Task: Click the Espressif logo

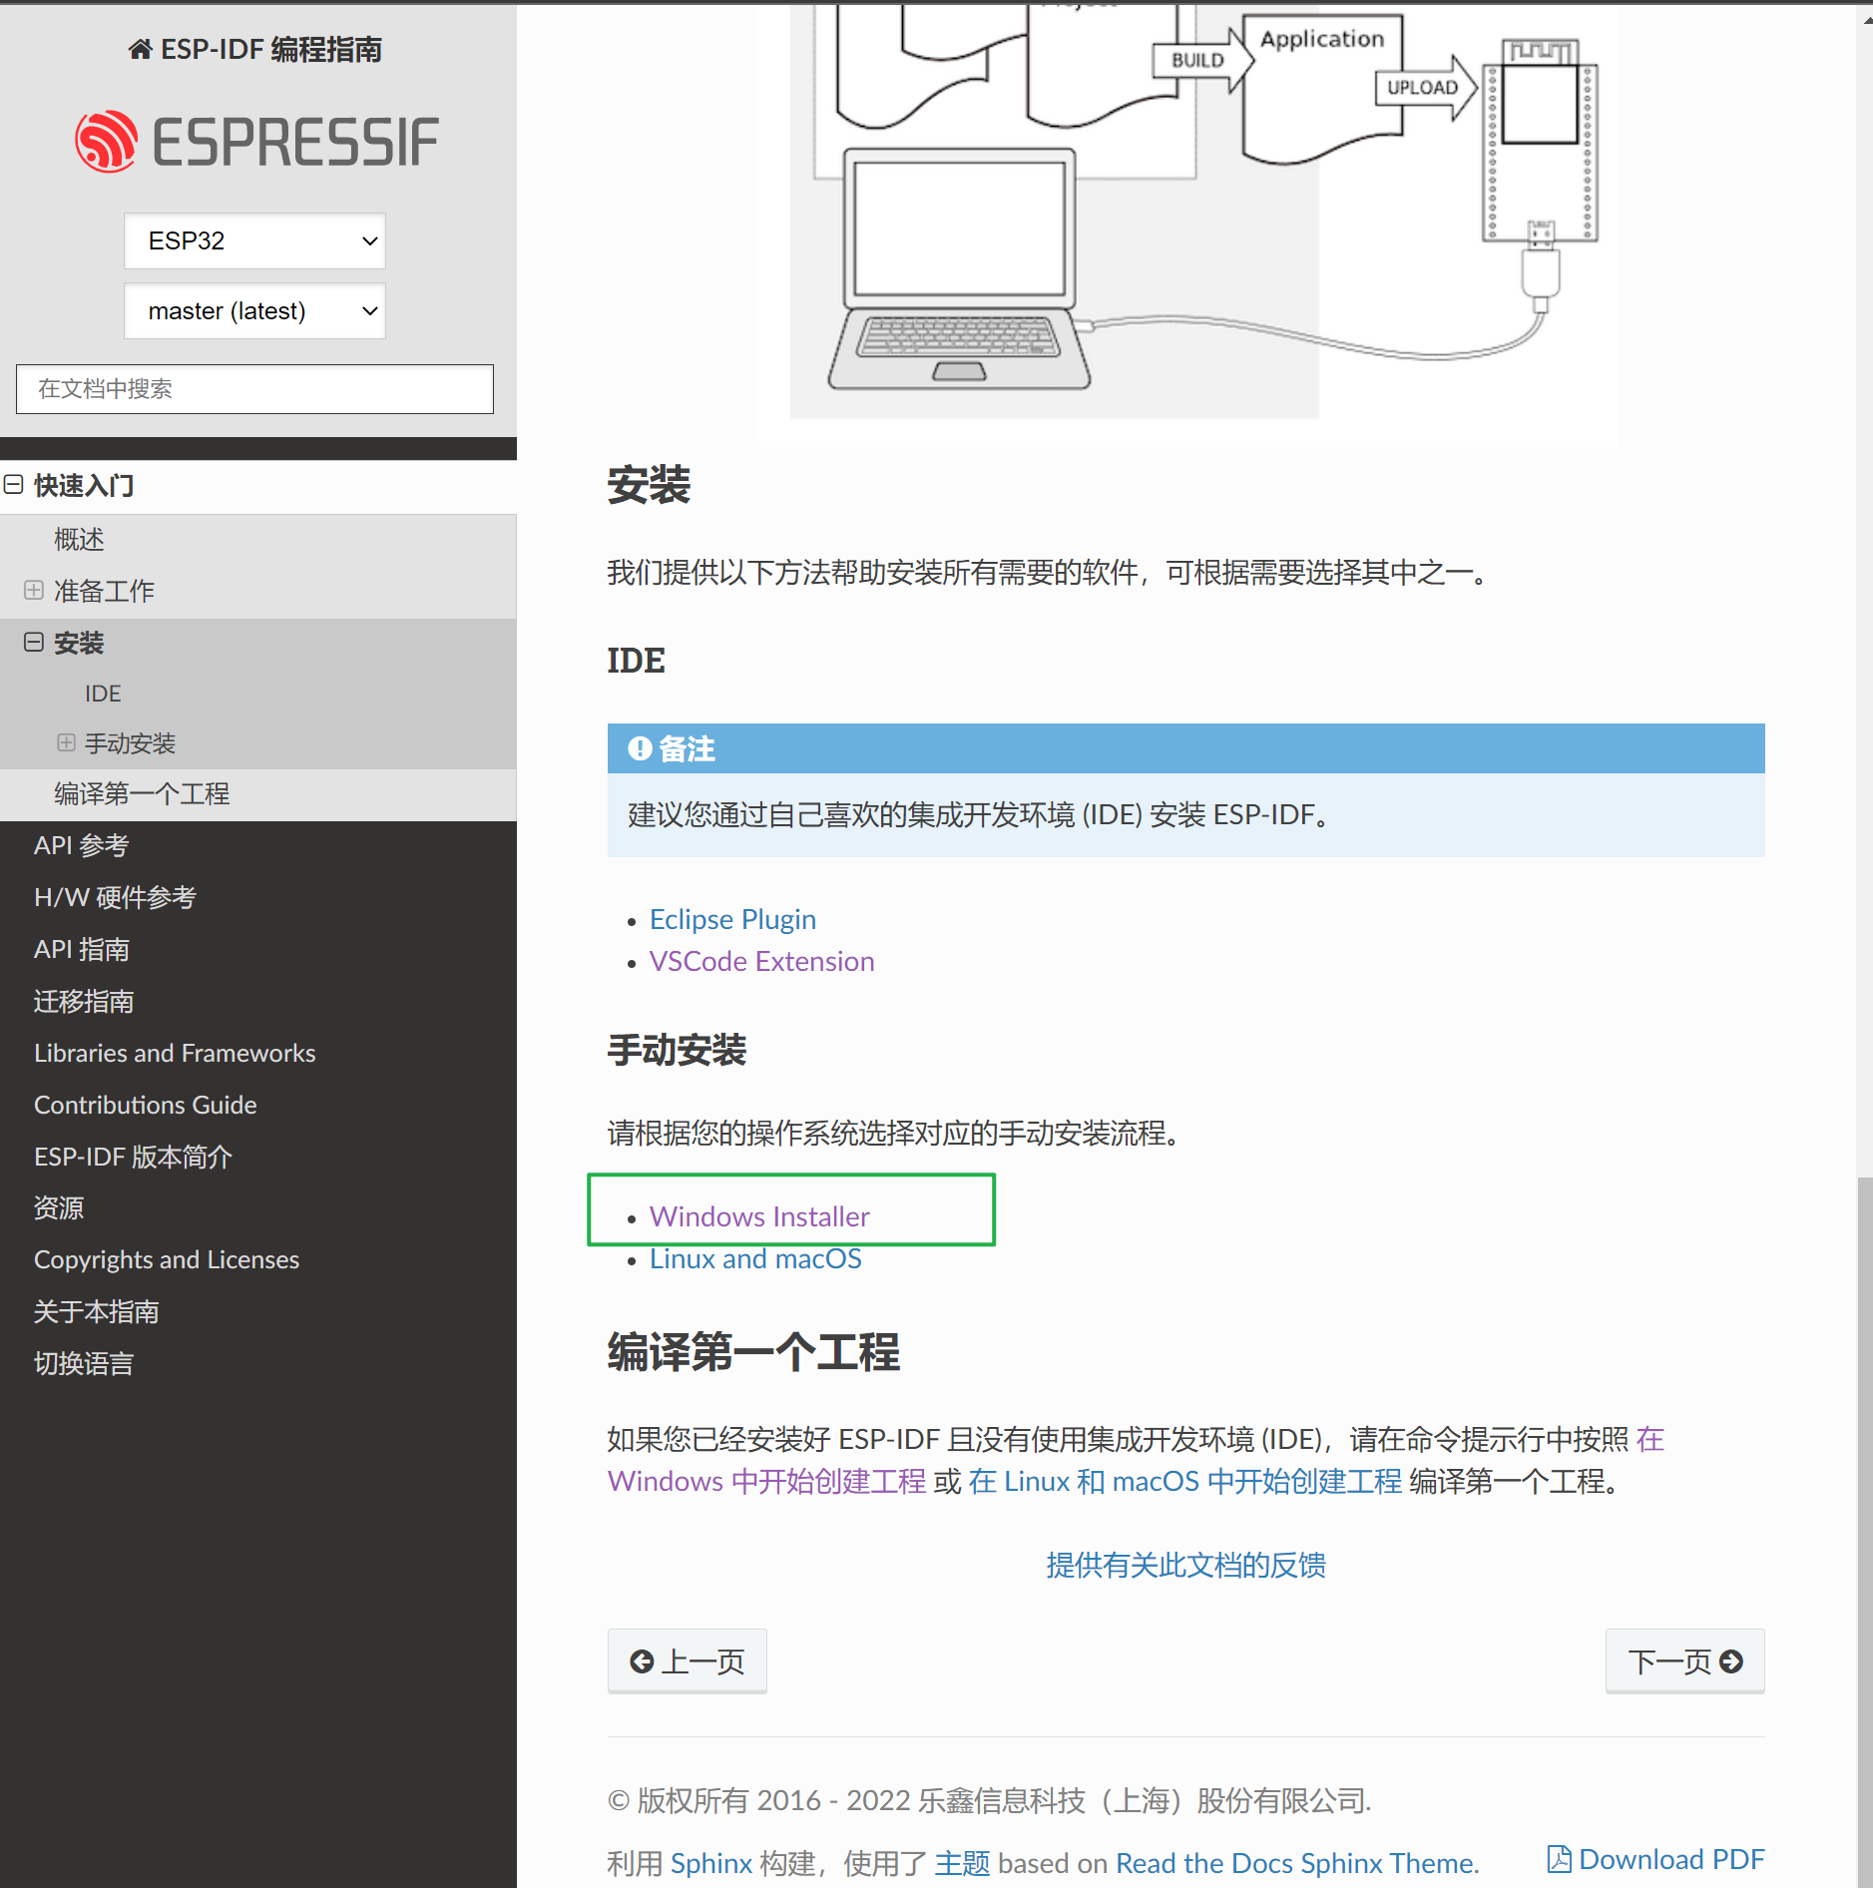Action: click(256, 140)
